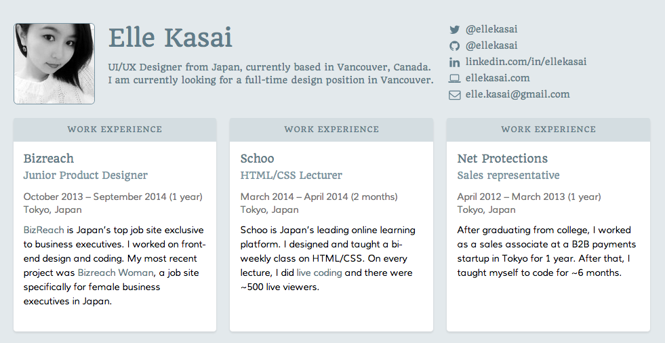This screenshot has height=343, width=665.
Task: Click the GitHub octocat icon
Action: (454, 46)
